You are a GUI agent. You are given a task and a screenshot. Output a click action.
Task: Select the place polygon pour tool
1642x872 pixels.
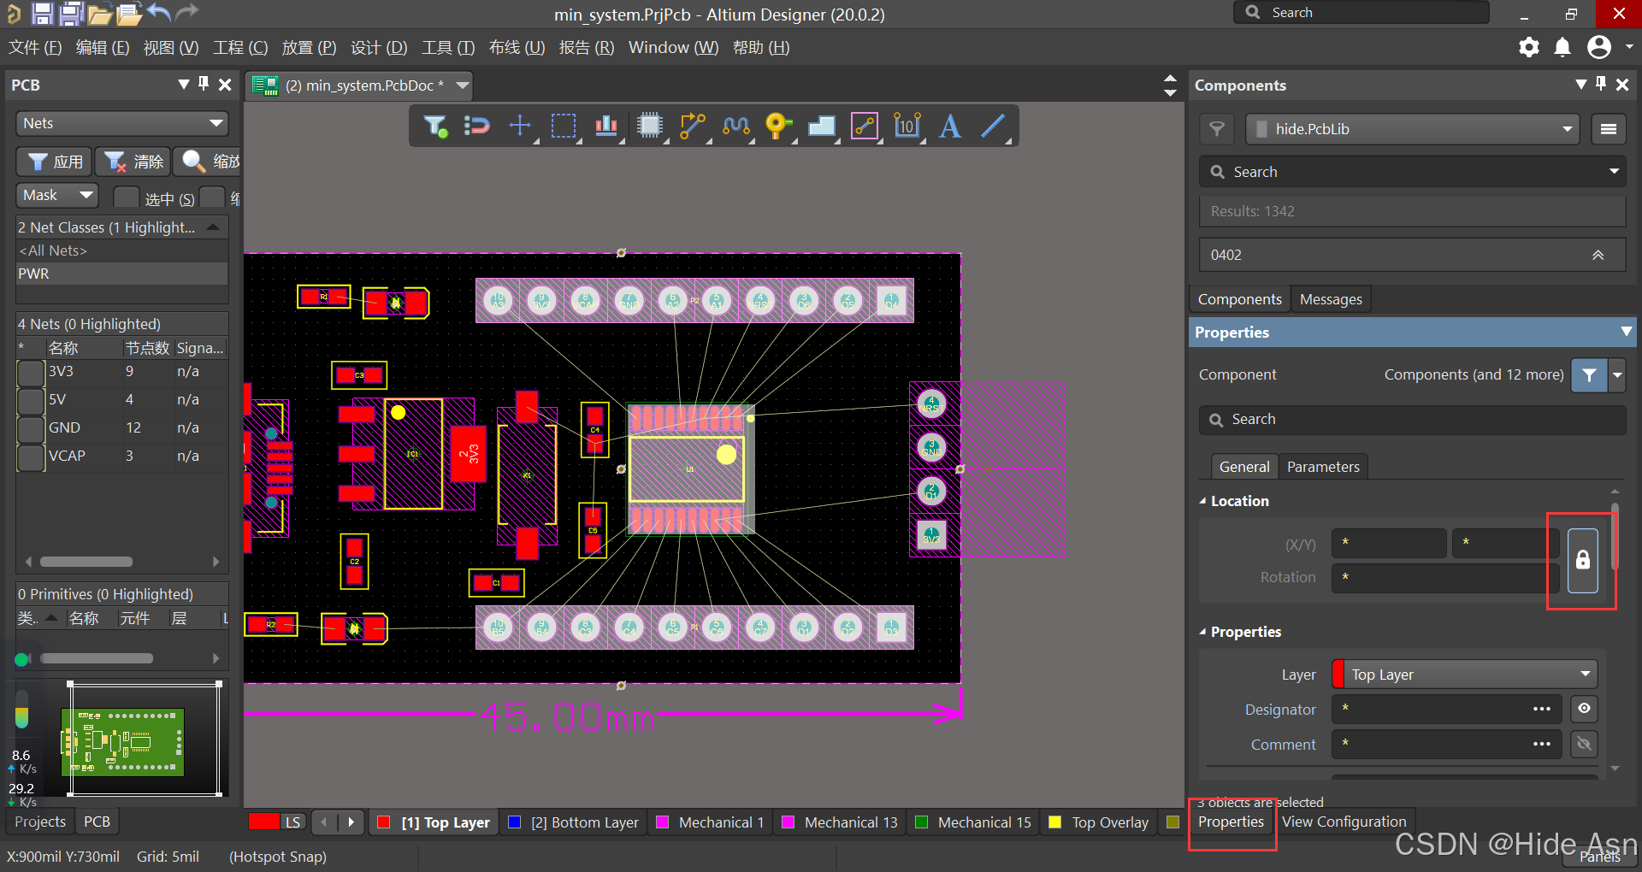822,127
